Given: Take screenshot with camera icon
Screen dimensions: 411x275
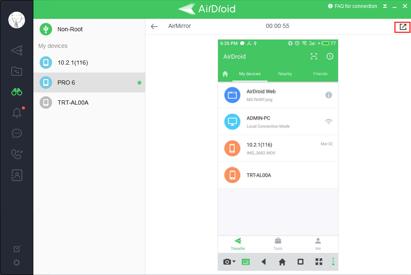Looking at the screenshot, I should [x=227, y=262].
